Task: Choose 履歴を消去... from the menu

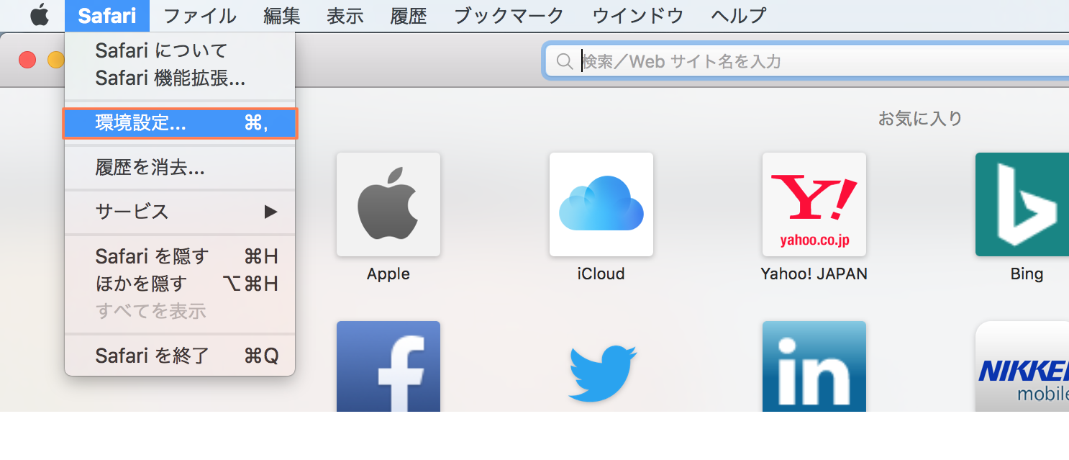Action: (x=180, y=168)
